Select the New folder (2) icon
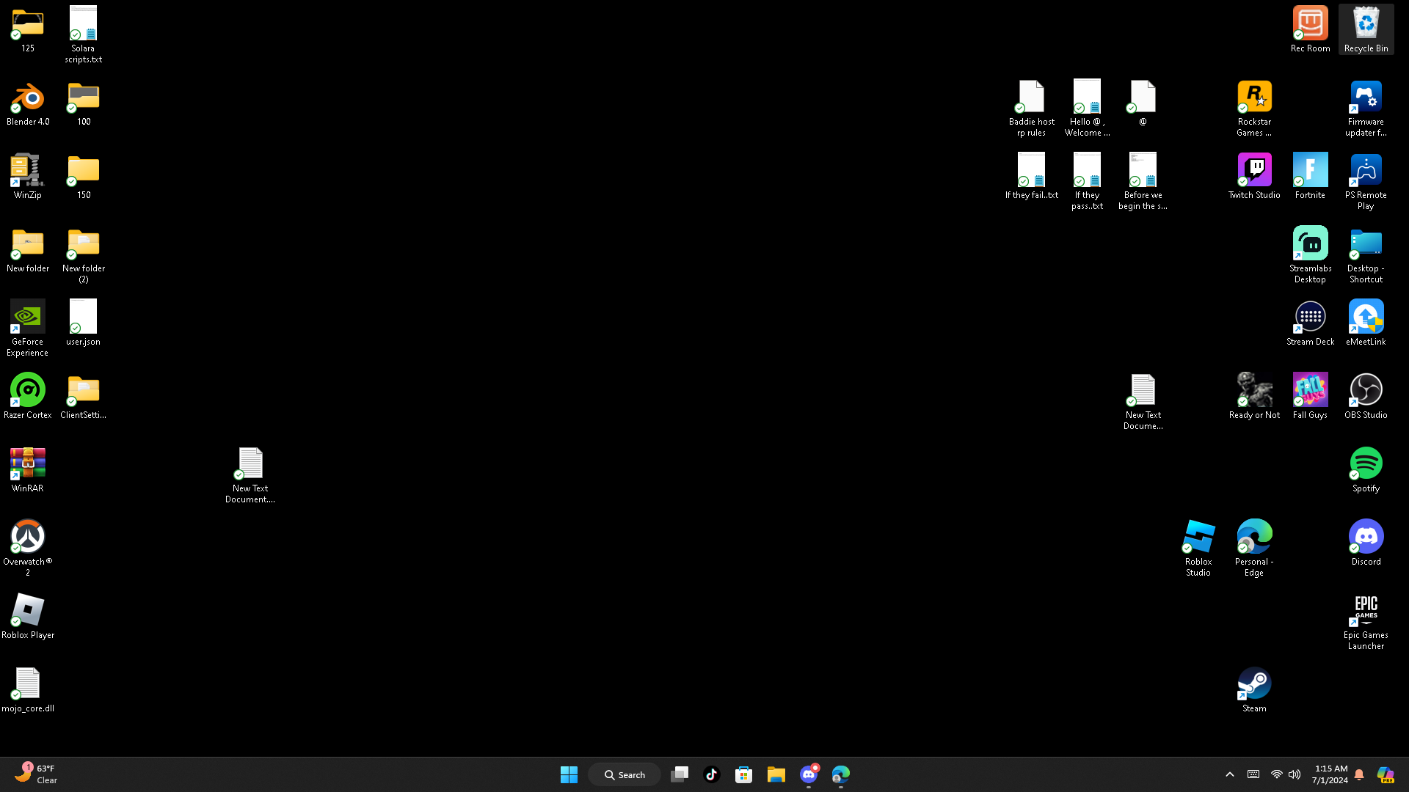Screen dimensions: 1409x792 (x=84, y=256)
